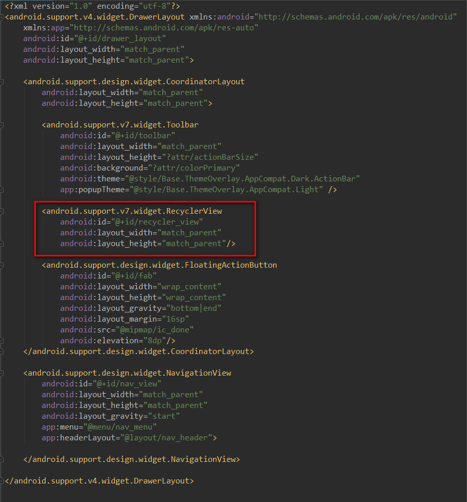Screen dimensions: 467x502
Task: Click Toolbar's layout_width "match_parent" value
Action: pos(189,146)
